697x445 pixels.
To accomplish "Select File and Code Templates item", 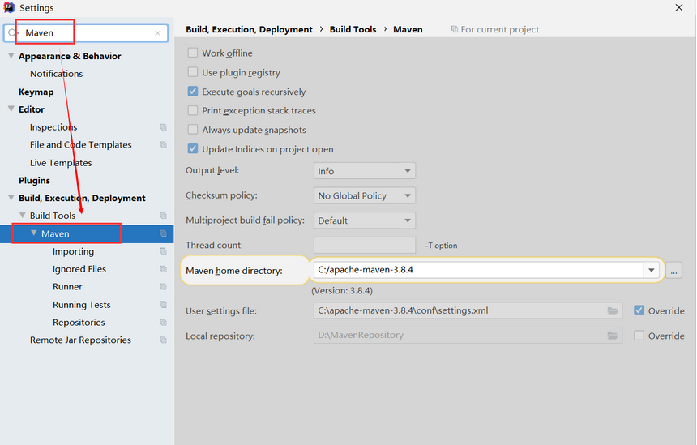I will click(x=80, y=145).
